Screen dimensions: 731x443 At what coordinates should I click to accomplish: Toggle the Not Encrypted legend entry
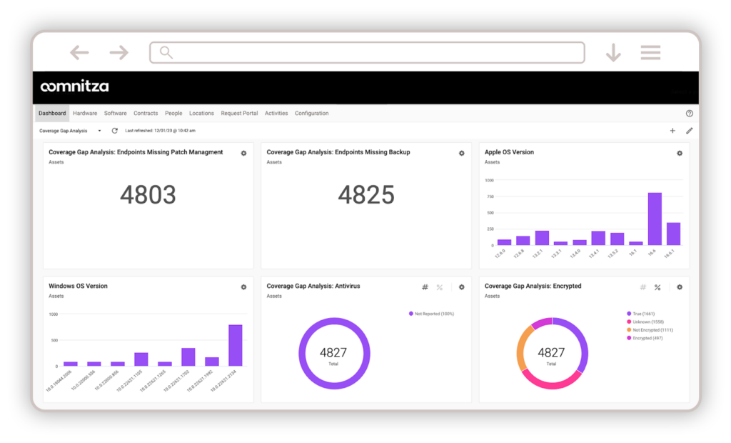(650, 330)
